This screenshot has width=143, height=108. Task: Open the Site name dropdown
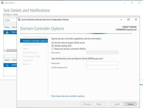102,53
